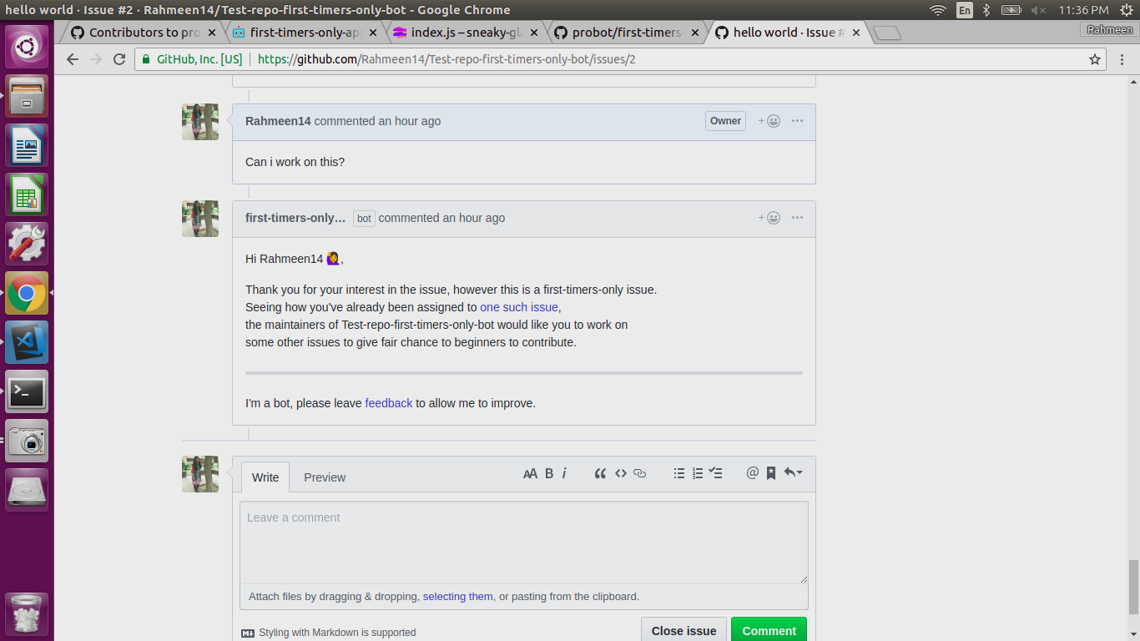
Task: Open a new browser tab
Action: click(886, 33)
